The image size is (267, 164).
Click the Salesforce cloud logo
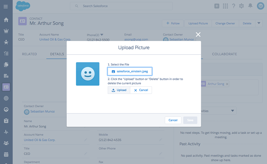(23, 6)
